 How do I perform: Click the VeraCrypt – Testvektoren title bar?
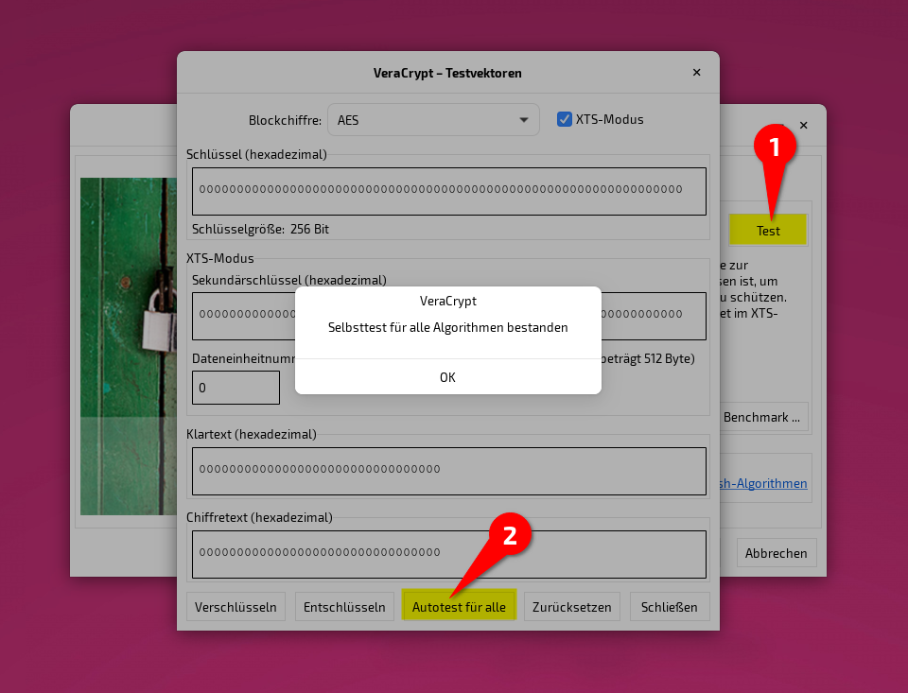pyautogui.click(x=447, y=73)
